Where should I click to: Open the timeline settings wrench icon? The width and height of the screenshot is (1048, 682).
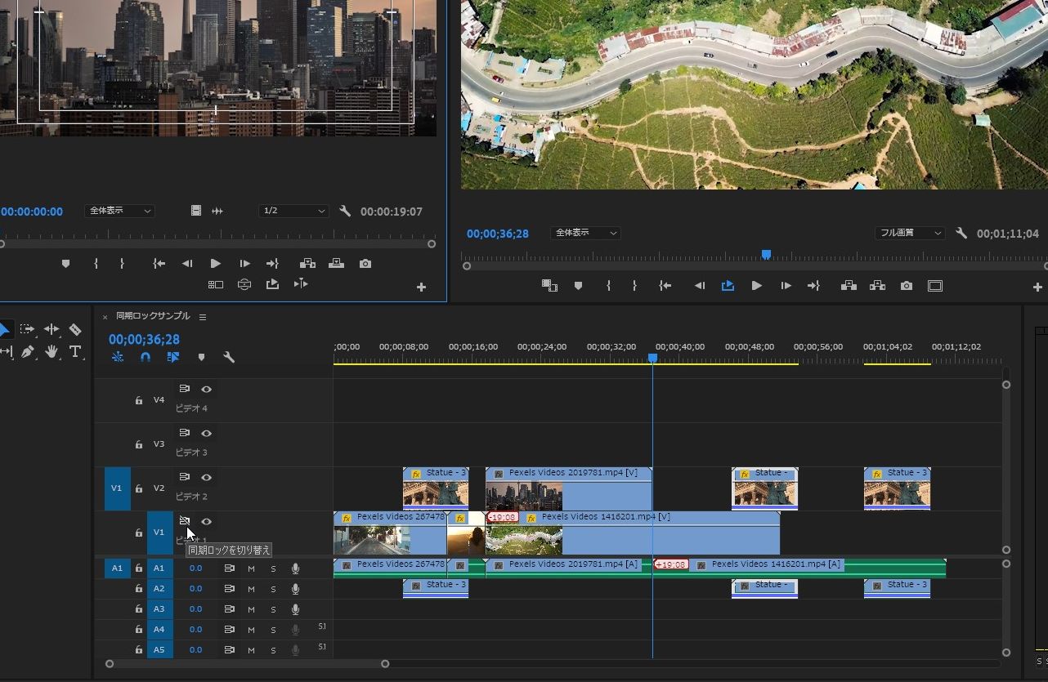(x=230, y=357)
